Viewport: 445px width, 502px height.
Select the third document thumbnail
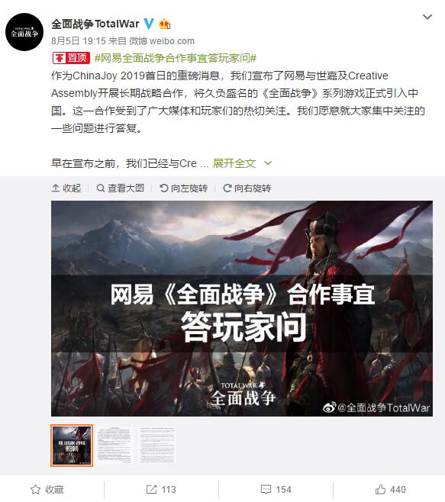[x=157, y=446]
